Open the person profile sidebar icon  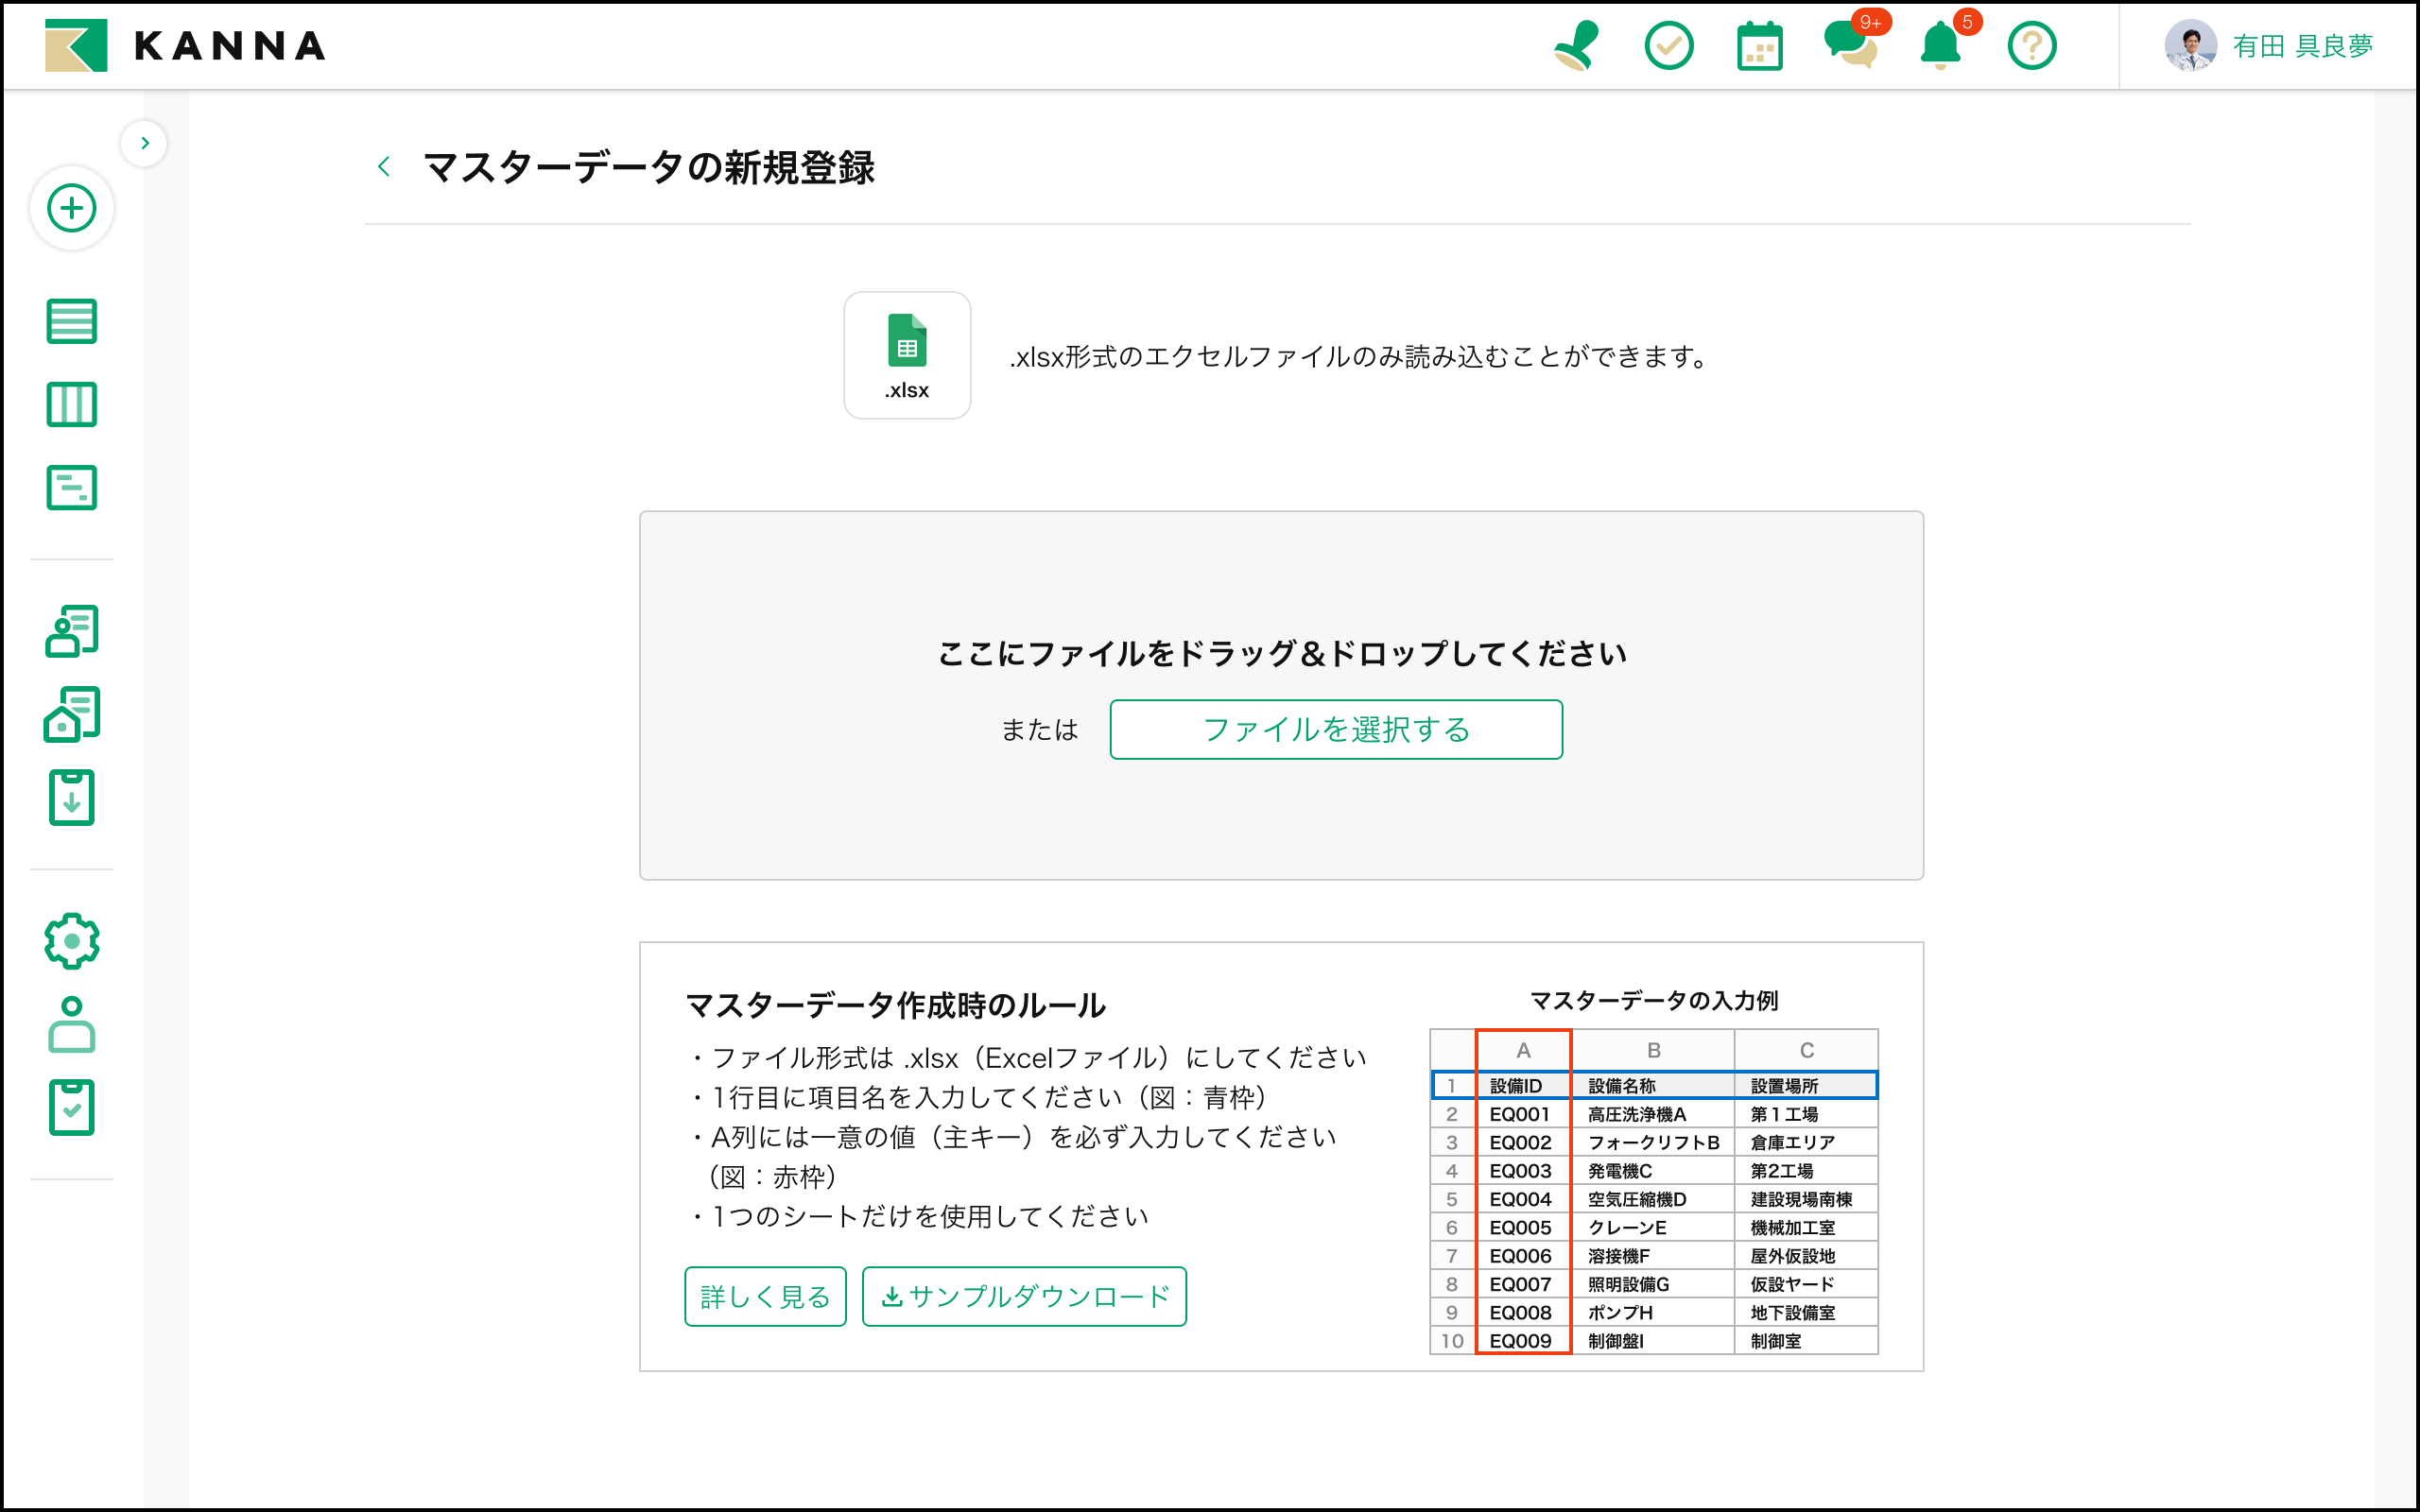point(72,1024)
